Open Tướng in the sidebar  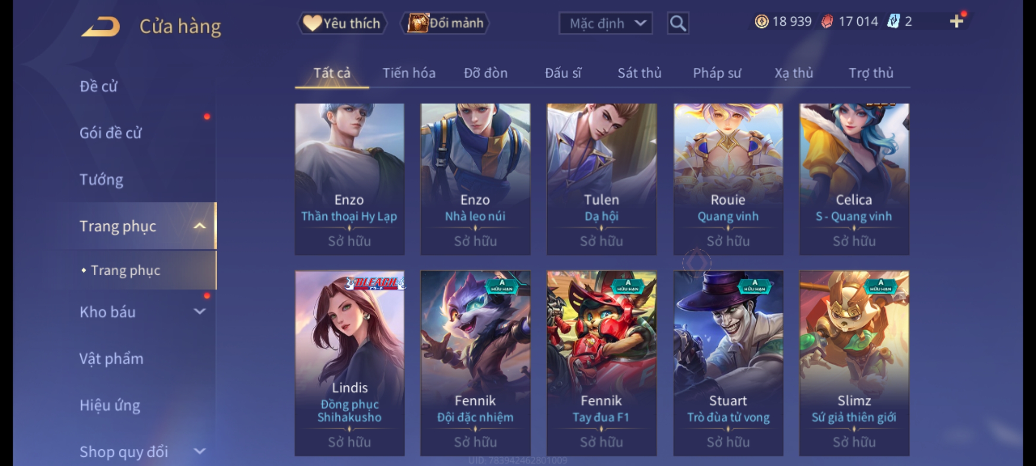(101, 179)
